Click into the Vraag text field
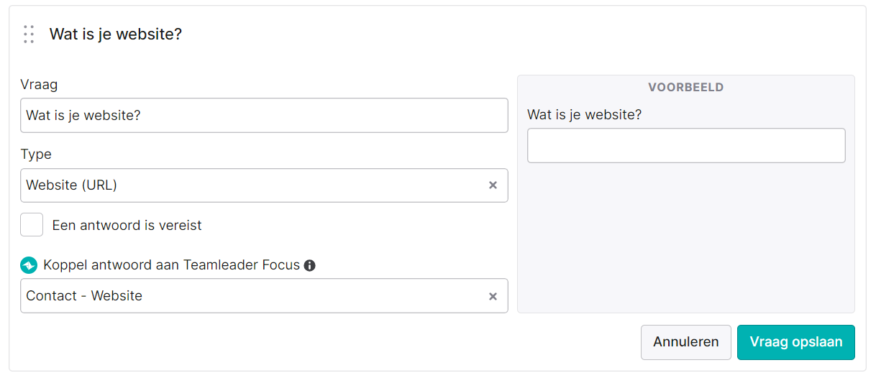Image resolution: width=876 pixels, height=378 pixels. [x=264, y=115]
